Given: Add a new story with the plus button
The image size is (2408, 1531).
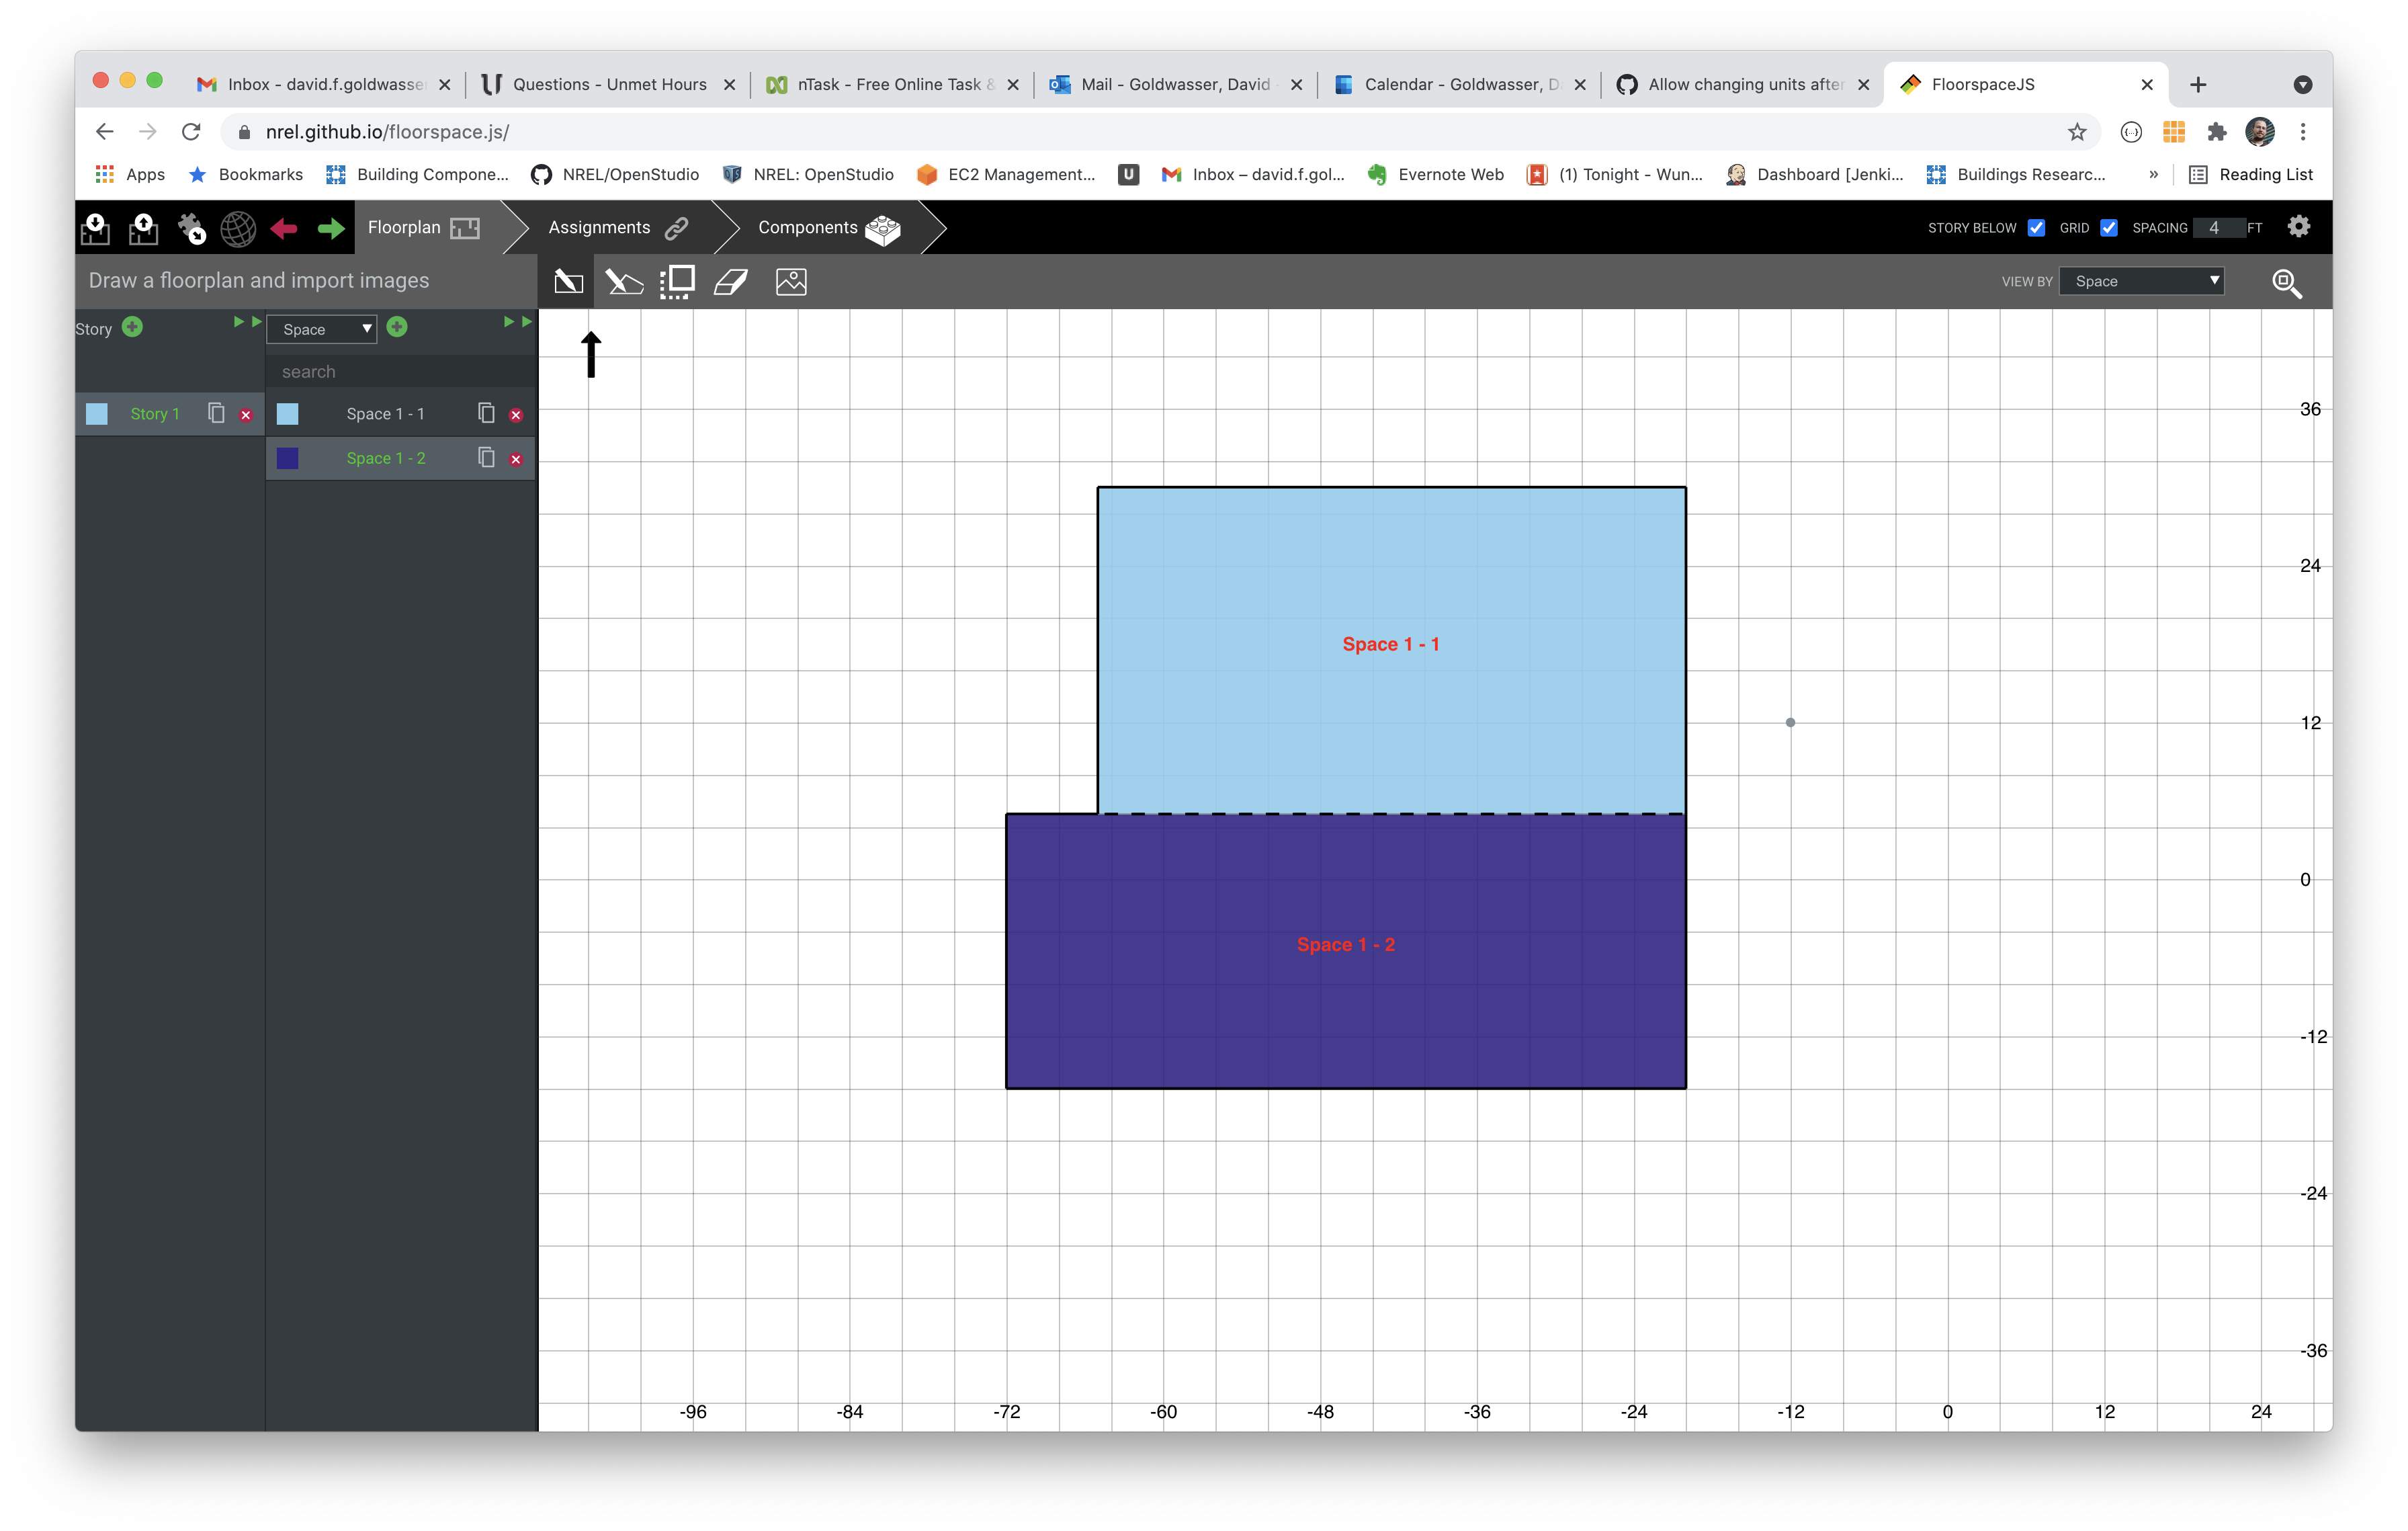Looking at the screenshot, I should (132, 327).
